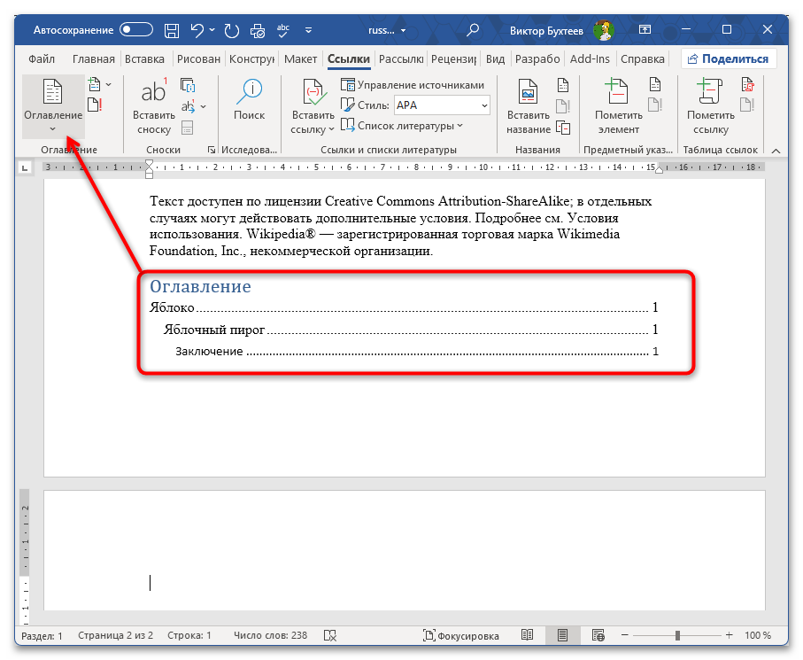Collapse the ribbon with the chevron
Image resolution: width=803 pixels, height=660 pixels.
coord(776,151)
